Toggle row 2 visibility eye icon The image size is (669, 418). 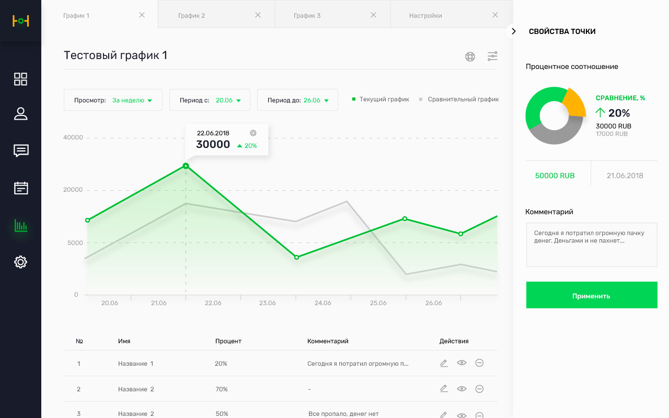[462, 389]
